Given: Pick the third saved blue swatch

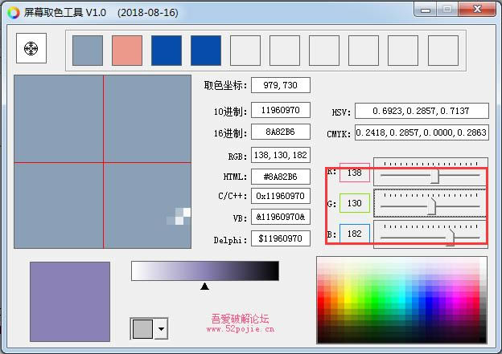Looking at the screenshot, I should 167,50.
